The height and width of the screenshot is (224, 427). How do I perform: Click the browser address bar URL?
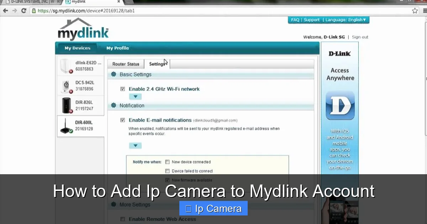click(86, 11)
